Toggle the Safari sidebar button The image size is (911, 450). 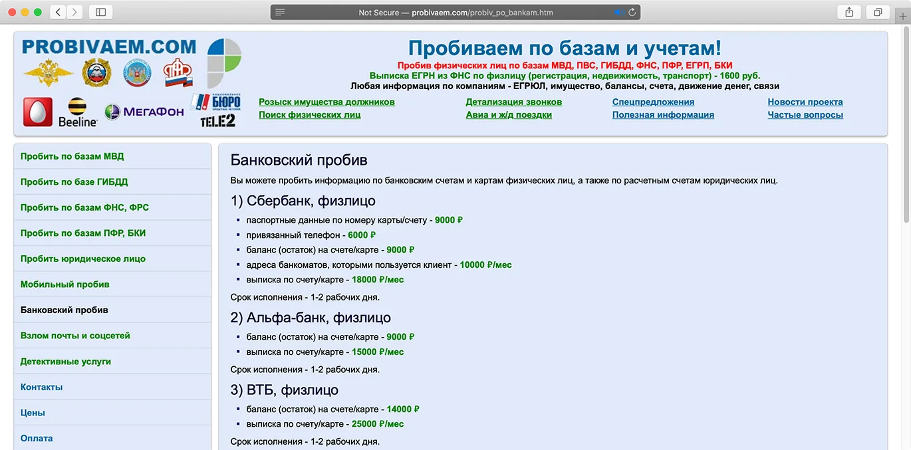pos(100,12)
